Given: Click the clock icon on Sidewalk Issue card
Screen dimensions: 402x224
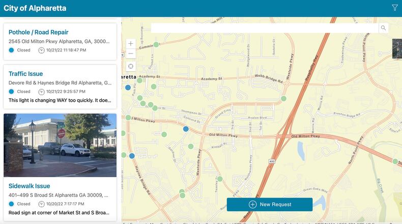Looking at the screenshot, I should click(41, 204).
